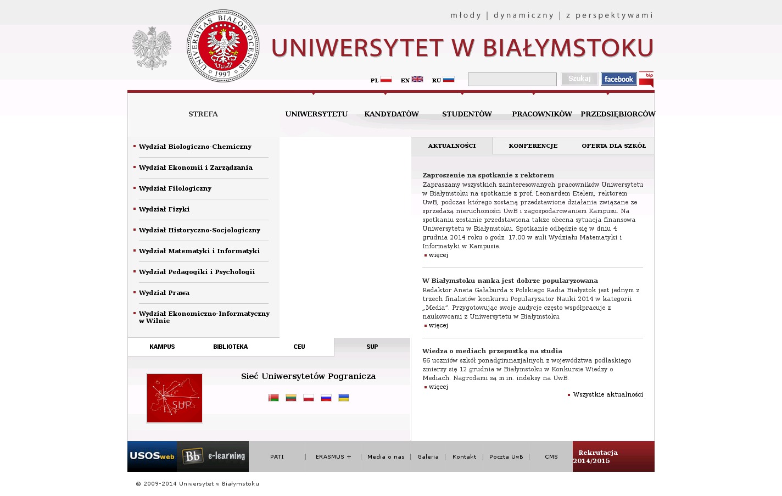Click 'więcej' under the rector meeting article
782x496 pixels.
[438, 255]
